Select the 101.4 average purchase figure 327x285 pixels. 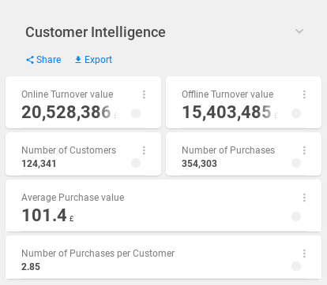pyautogui.click(x=44, y=215)
